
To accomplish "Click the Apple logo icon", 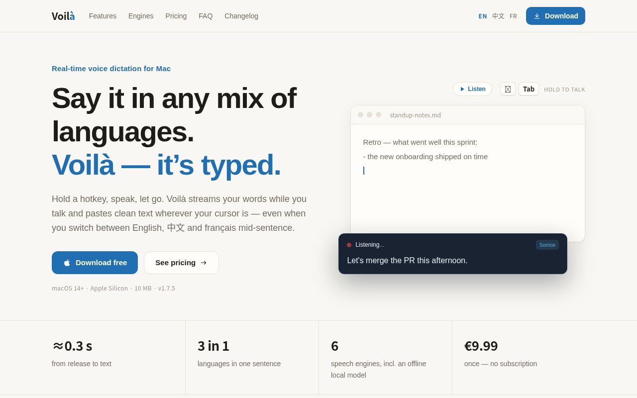I will point(67,263).
